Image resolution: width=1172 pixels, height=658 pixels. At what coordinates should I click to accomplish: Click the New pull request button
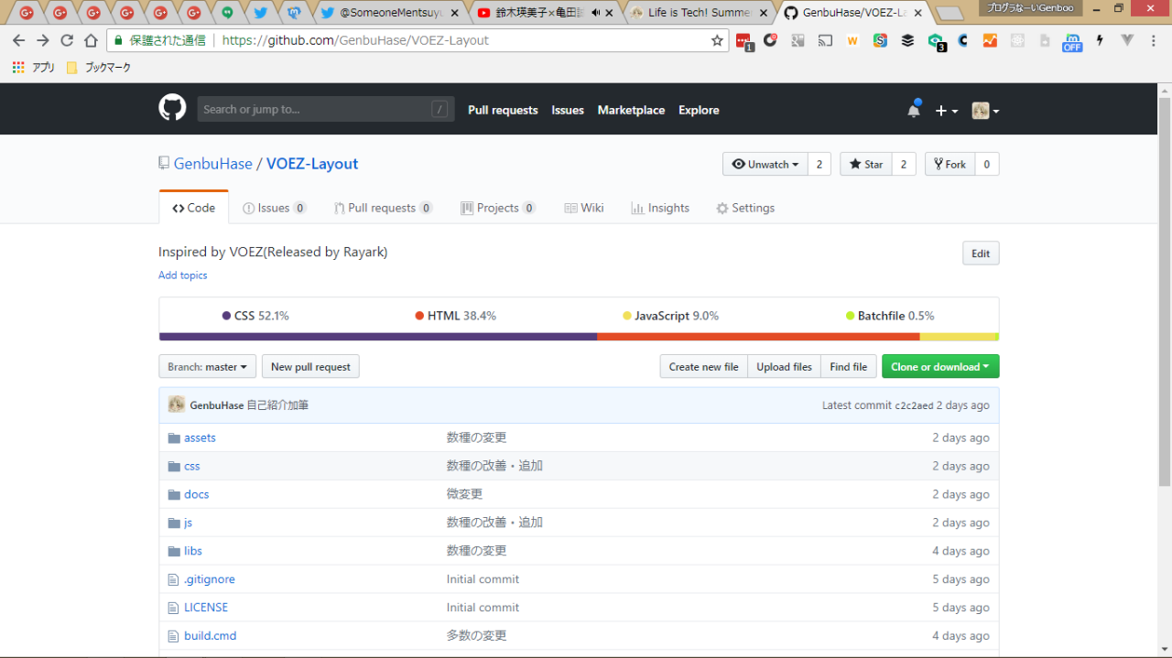(x=310, y=367)
